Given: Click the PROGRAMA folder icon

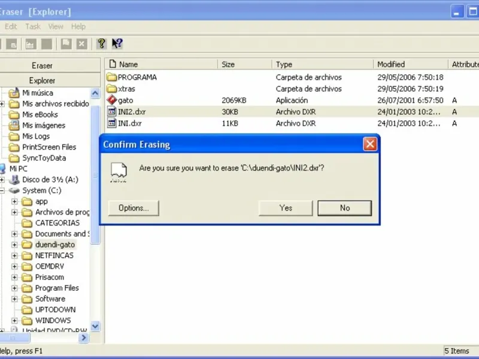Looking at the screenshot, I should [112, 77].
